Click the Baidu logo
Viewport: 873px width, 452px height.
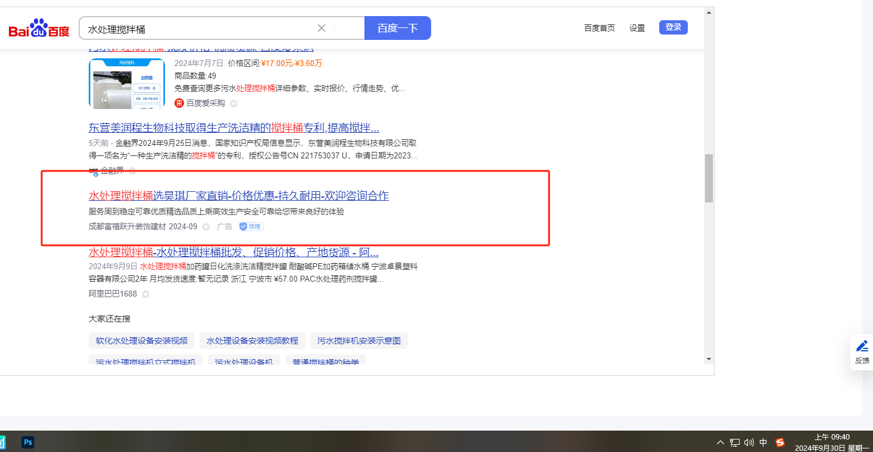[39, 29]
